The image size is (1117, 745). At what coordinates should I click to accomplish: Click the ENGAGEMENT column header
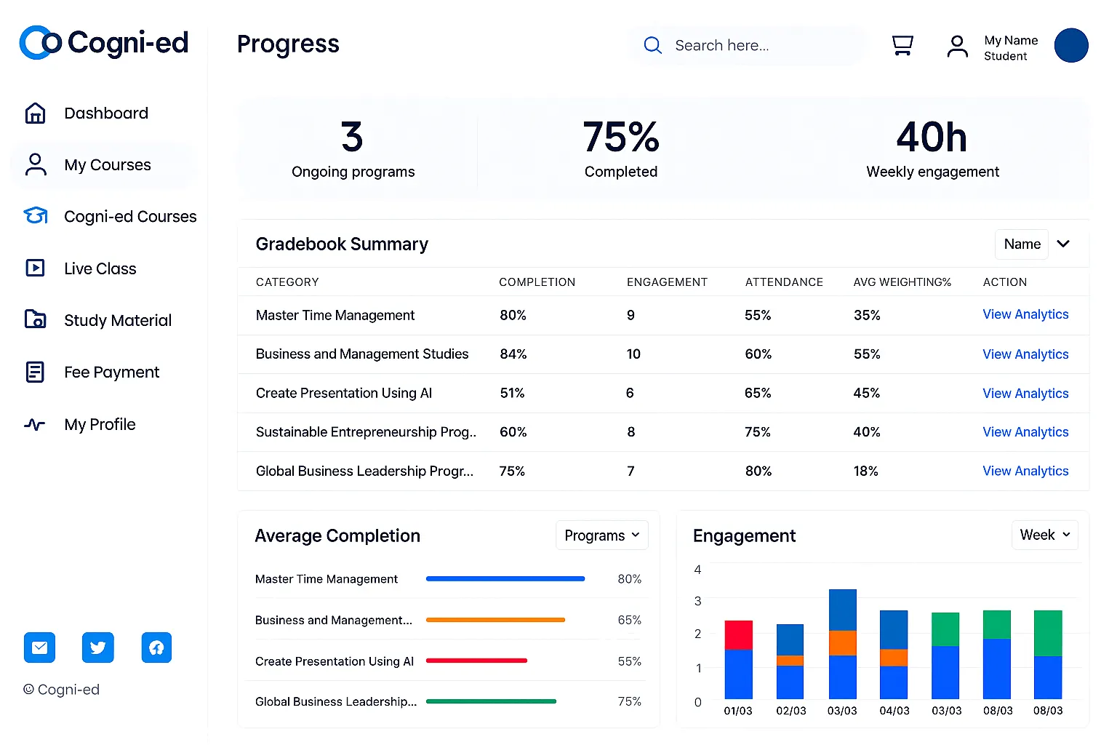(x=667, y=282)
